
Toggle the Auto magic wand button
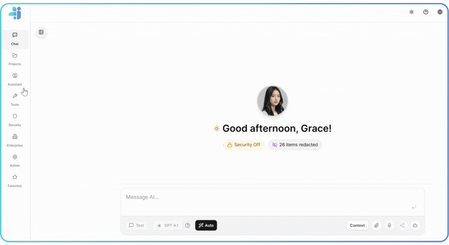coord(206,225)
